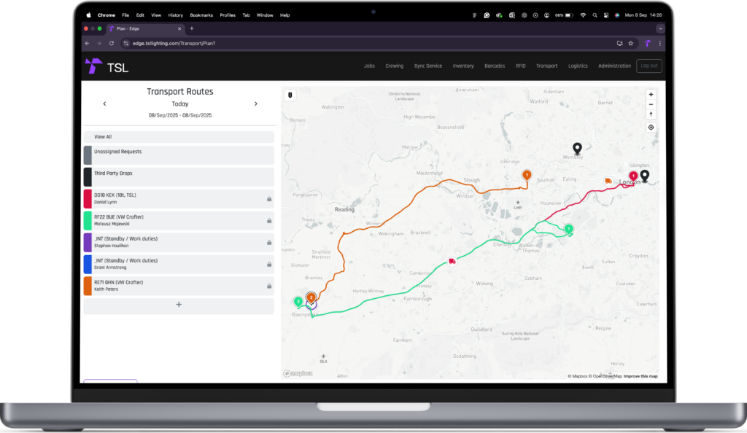Open the macOS History menu

[x=175, y=15]
